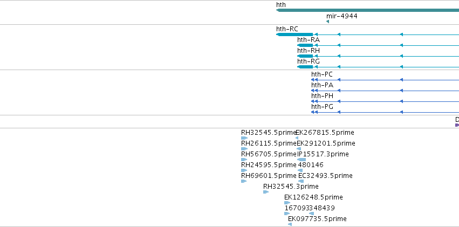
Task: Click the hth-RH transcript label
Action: click(x=309, y=51)
